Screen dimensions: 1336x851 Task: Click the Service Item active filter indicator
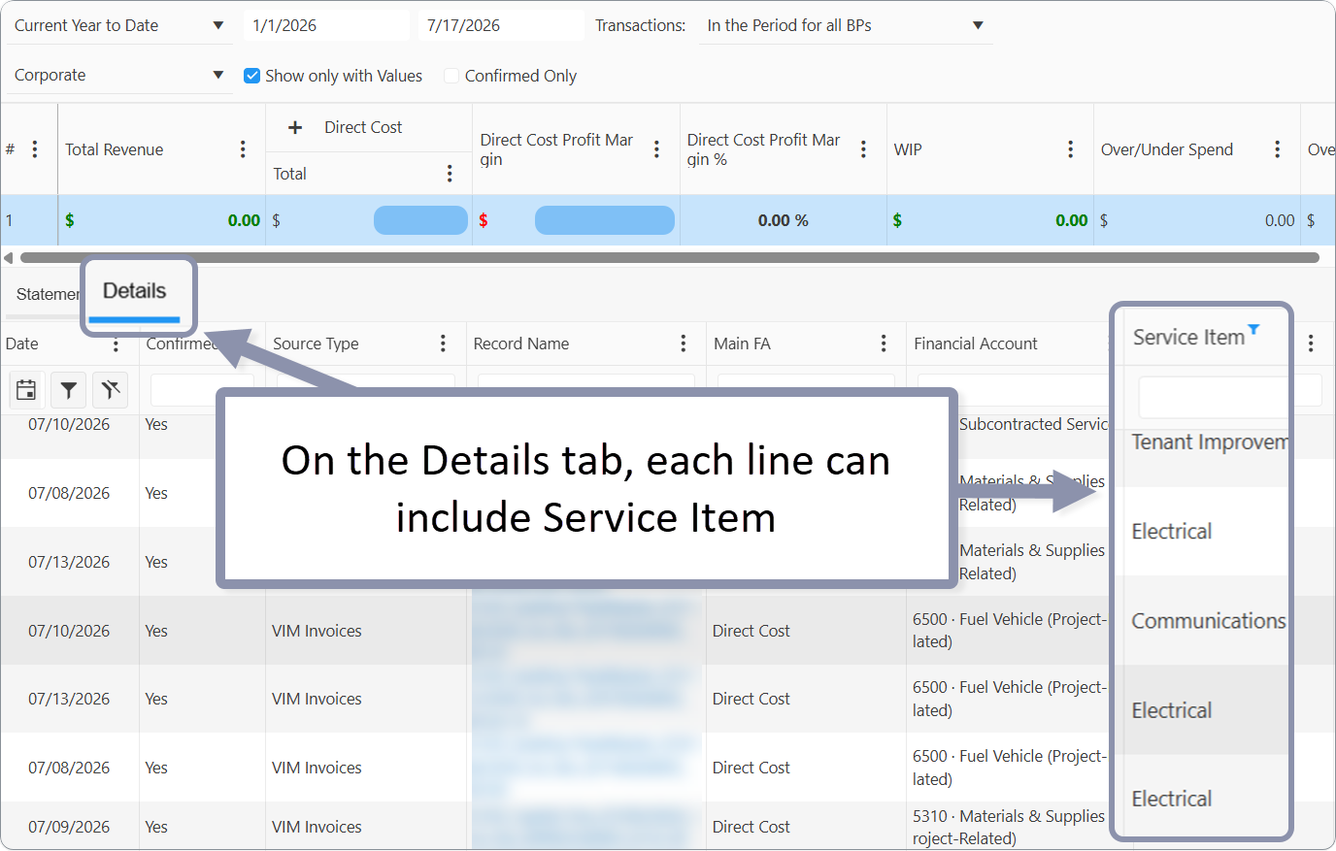click(1253, 329)
